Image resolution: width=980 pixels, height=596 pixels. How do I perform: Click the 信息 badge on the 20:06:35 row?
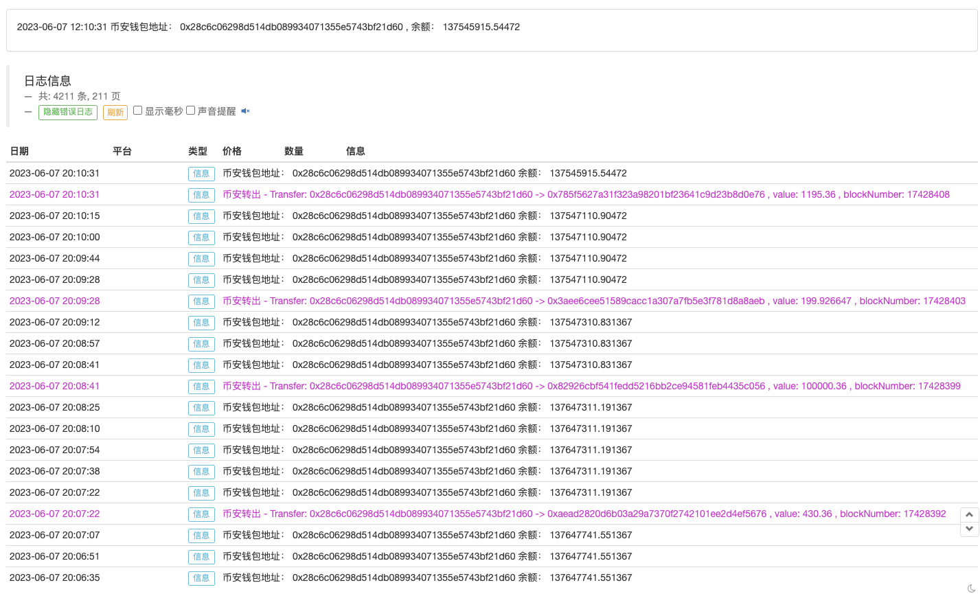tap(201, 577)
